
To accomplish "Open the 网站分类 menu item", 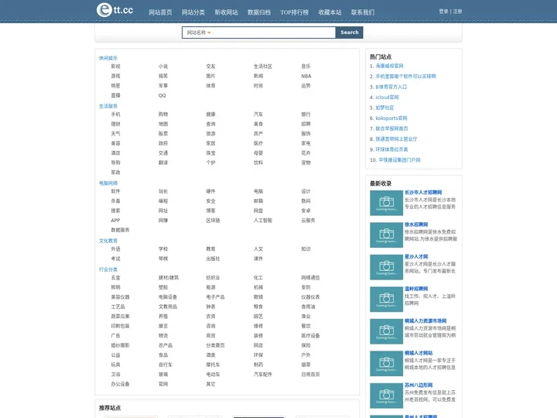I will 193,12.
